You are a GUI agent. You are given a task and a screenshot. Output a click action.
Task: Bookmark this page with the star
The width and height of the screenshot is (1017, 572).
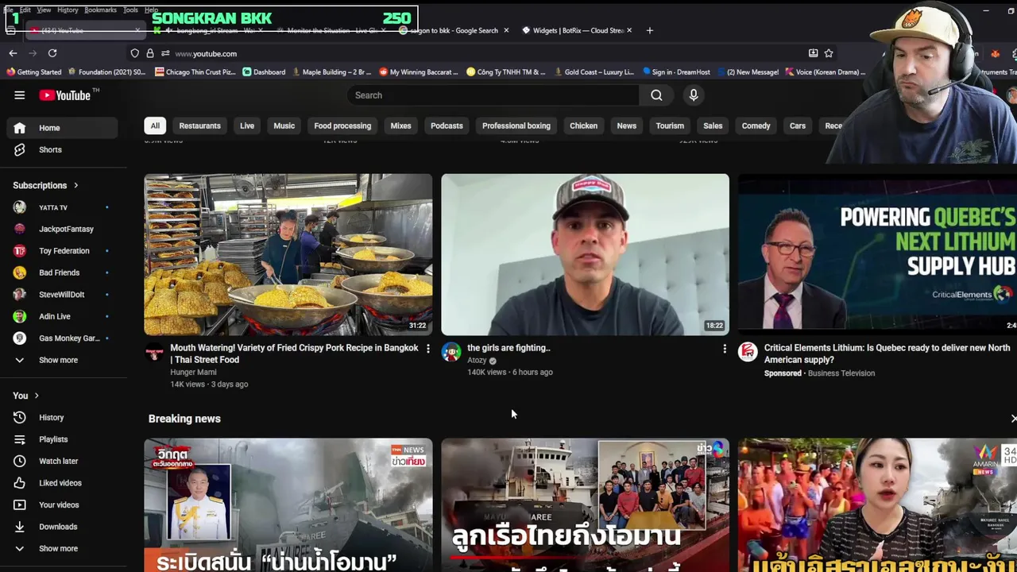click(829, 53)
